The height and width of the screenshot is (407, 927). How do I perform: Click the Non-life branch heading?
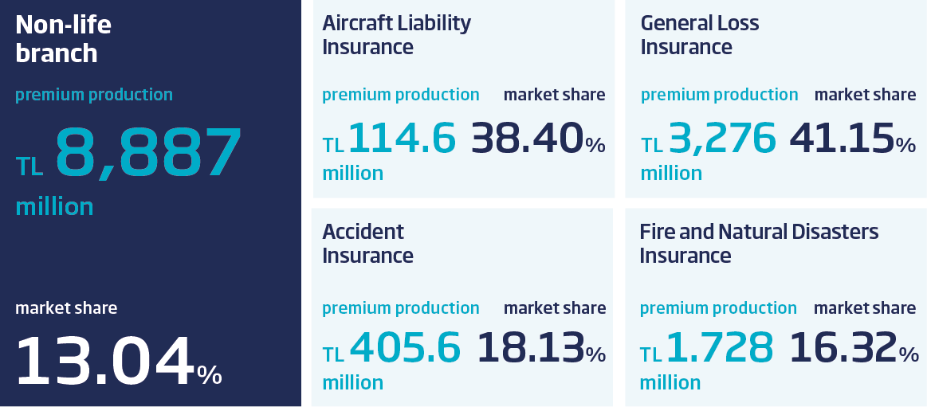[x=63, y=39]
